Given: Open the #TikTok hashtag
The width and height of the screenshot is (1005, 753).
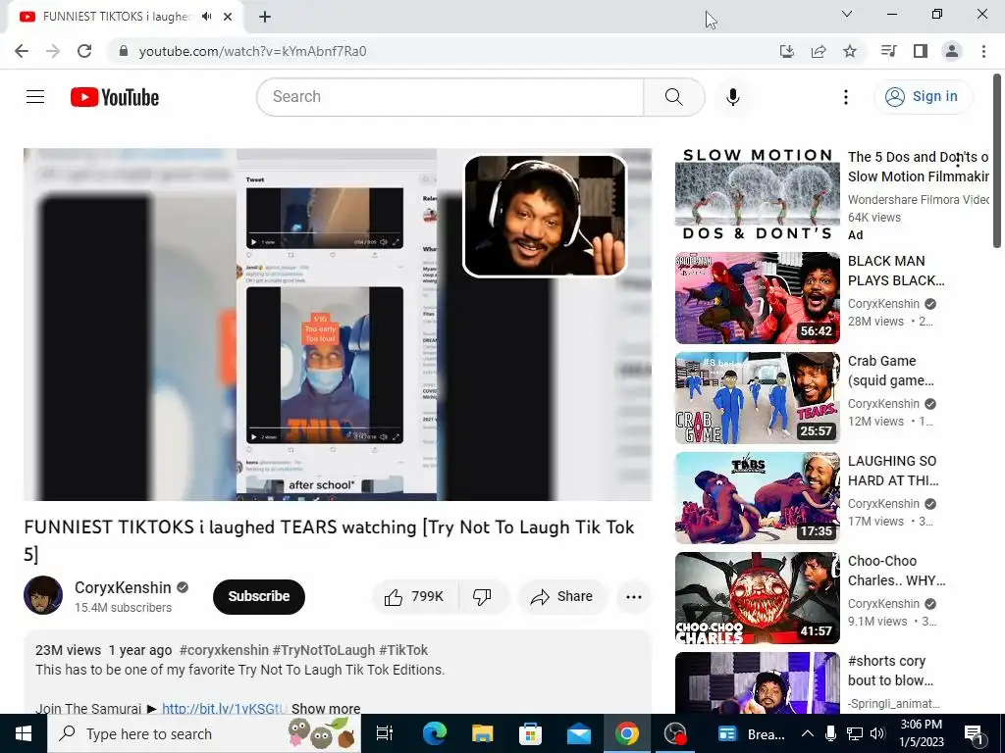Looking at the screenshot, I should 403,650.
